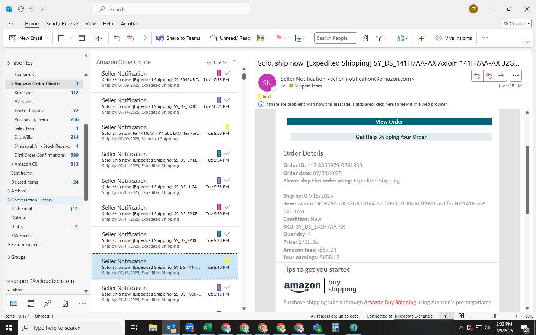This screenshot has height=335, width=536.
Task: Expand the Archive folder
Action: click(x=9, y=191)
